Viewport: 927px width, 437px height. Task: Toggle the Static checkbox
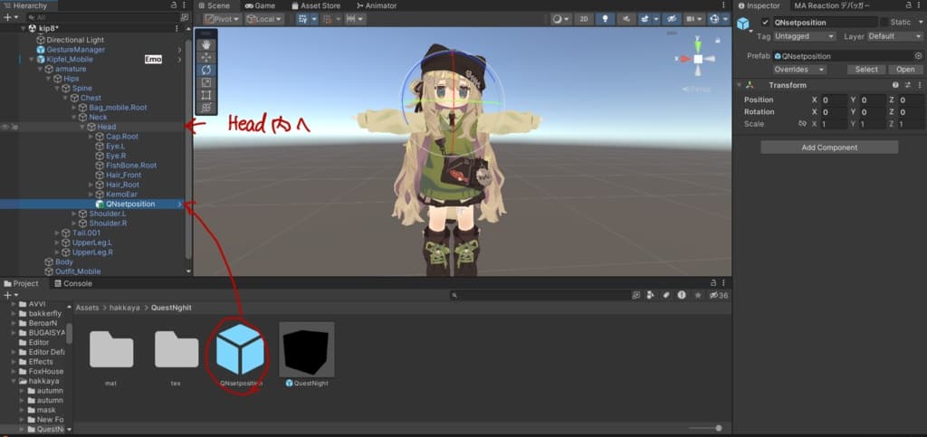[884, 22]
